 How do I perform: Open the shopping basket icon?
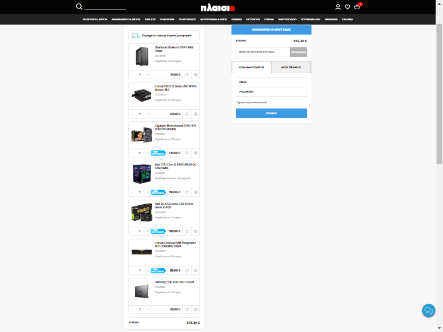click(x=357, y=7)
